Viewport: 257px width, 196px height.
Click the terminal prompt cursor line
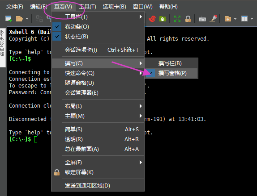tap(23, 139)
